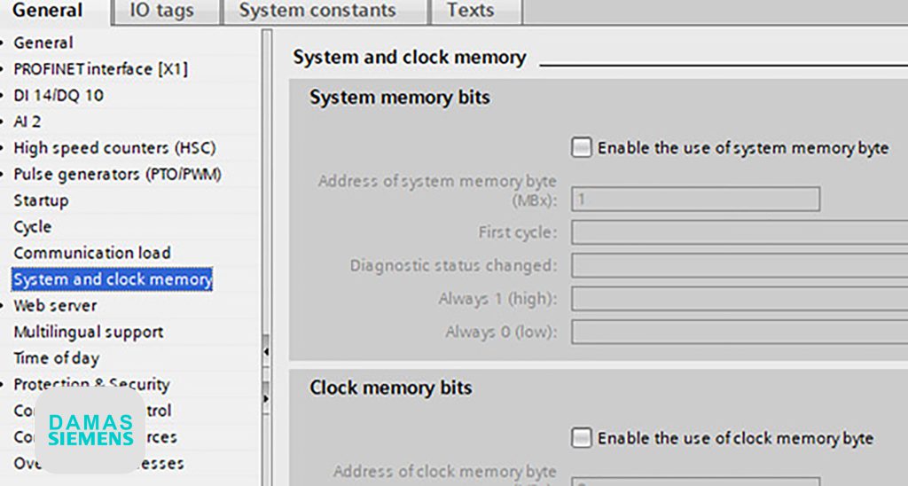908x486 pixels.
Task: Click the Damas Siemens logo badge
Action: (x=90, y=430)
